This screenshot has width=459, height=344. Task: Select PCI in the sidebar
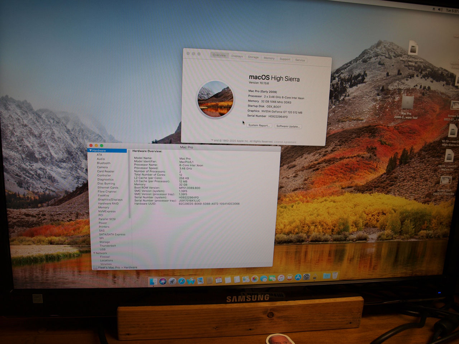pyautogui.click(x=101, y=215)
